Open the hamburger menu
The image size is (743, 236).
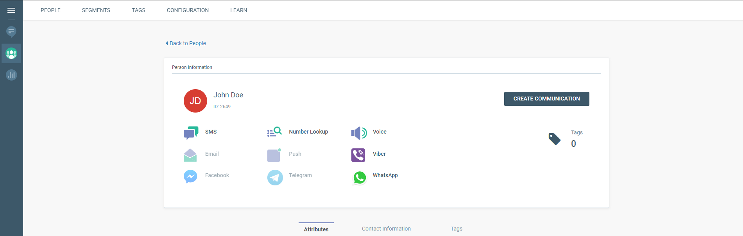[x=11, y=11]
